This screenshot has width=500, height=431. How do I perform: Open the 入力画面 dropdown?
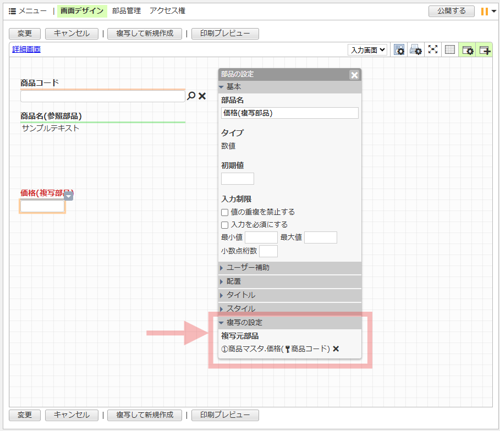pos(367,49)
